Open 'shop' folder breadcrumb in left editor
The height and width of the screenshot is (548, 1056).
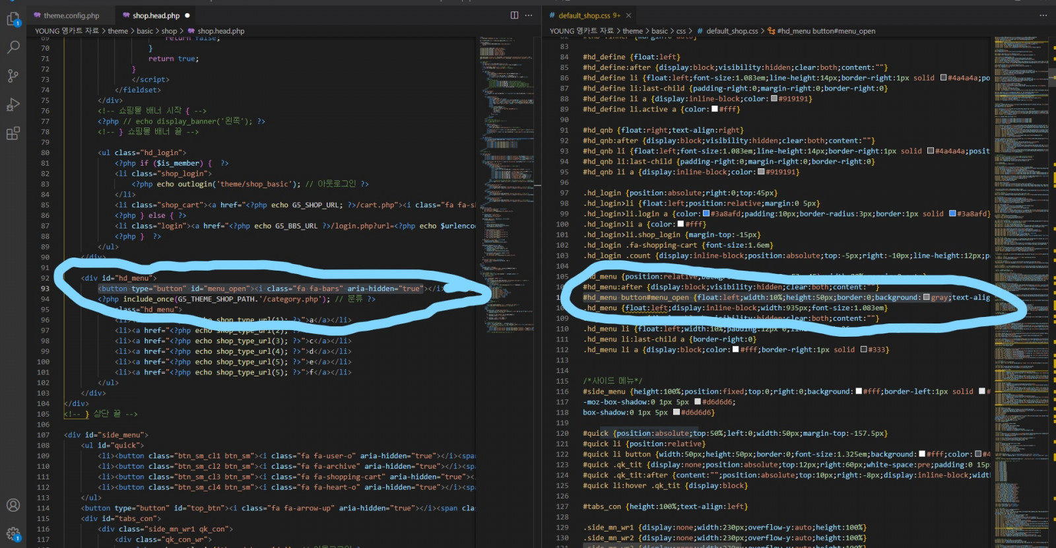[x=170, y=31]
